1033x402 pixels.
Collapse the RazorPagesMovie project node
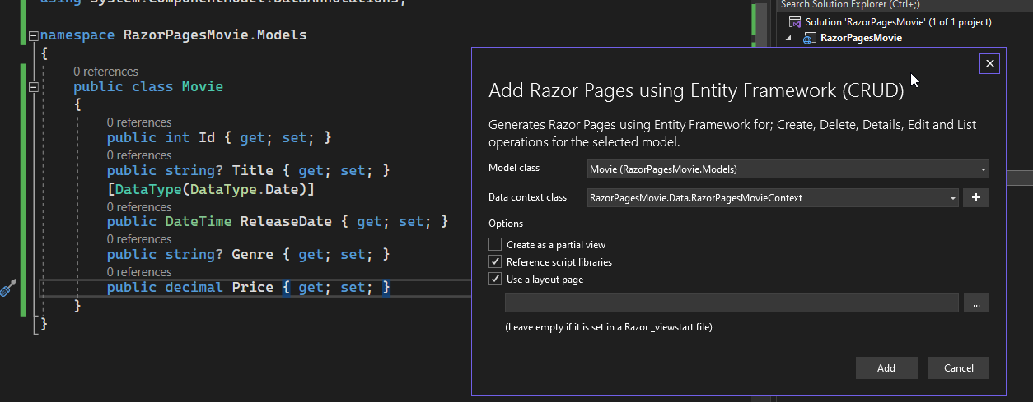[x=788, y=38]
